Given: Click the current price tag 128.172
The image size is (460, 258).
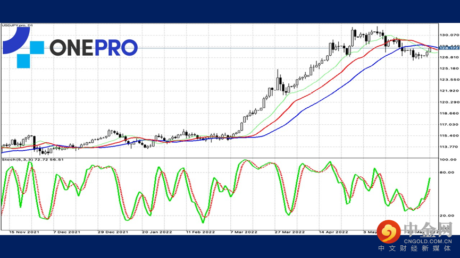Looking at the screenshot, I should point(449,48).
